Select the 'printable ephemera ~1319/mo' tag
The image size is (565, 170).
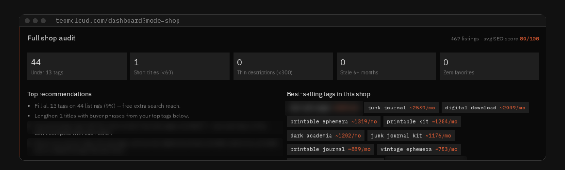pyautogui.click(x=334, y=122)
